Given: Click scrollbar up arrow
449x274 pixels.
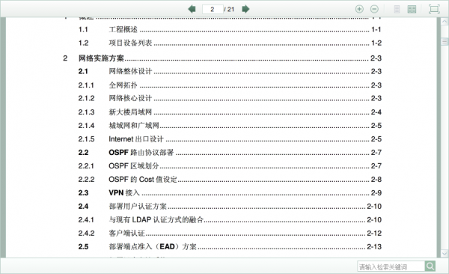Looking at the screenshot, I should coord(444,22).
